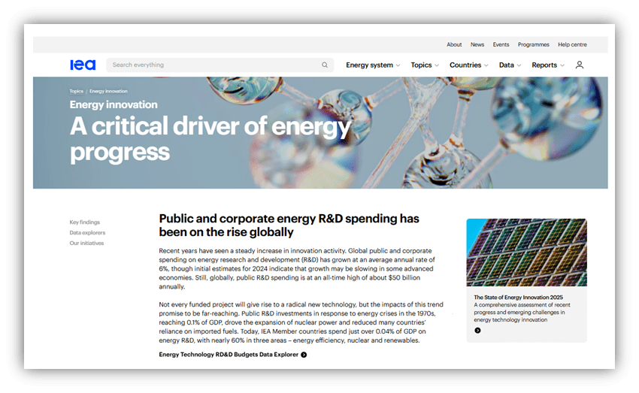Visit the Programmes link

point(533,44)
